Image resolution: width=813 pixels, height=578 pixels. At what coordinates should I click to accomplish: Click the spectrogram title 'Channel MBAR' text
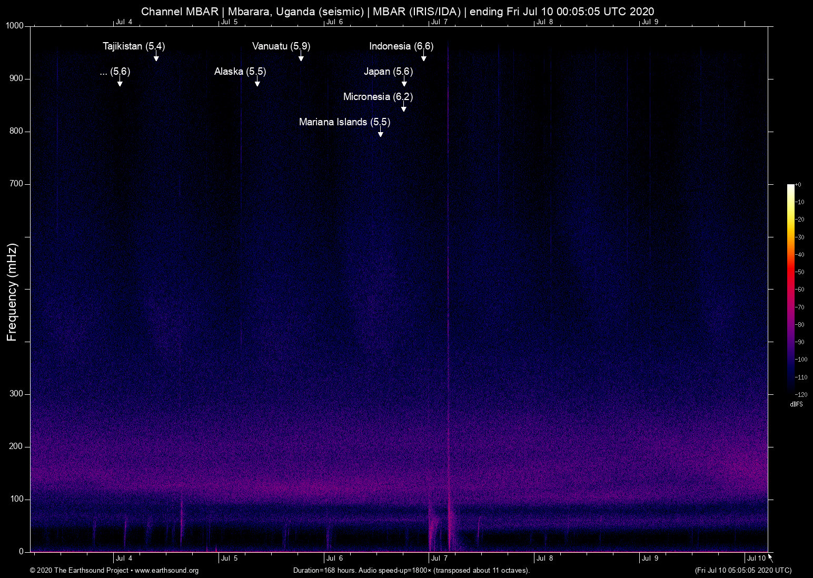(x=179, y=12)
